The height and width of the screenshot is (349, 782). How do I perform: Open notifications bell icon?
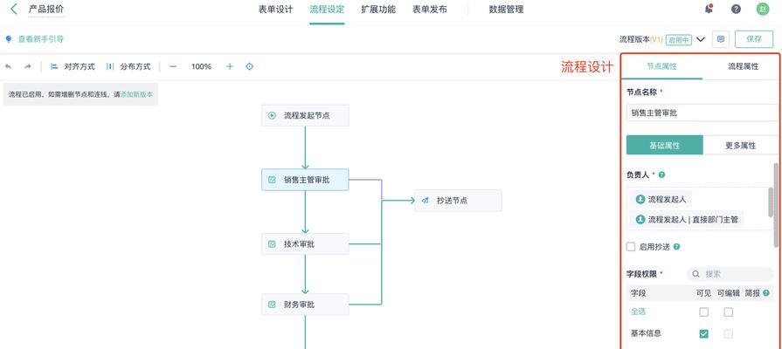point(709,9)
